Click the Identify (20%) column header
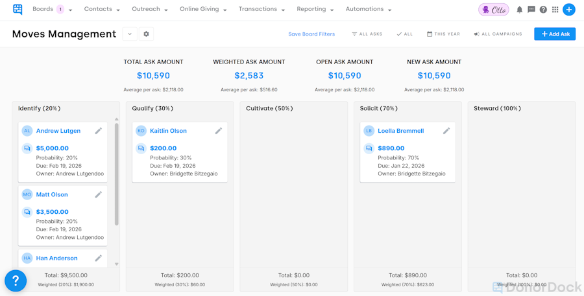The width and height of the screenshot is (584, 296). (x=39, y=109)
